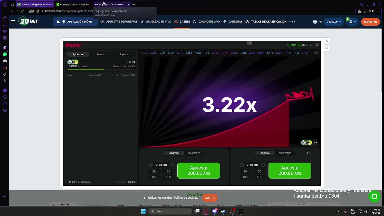This screenshot has width=384, height=216.
Task: Show more navigation items via three dots
Action: tap(292, 22)
